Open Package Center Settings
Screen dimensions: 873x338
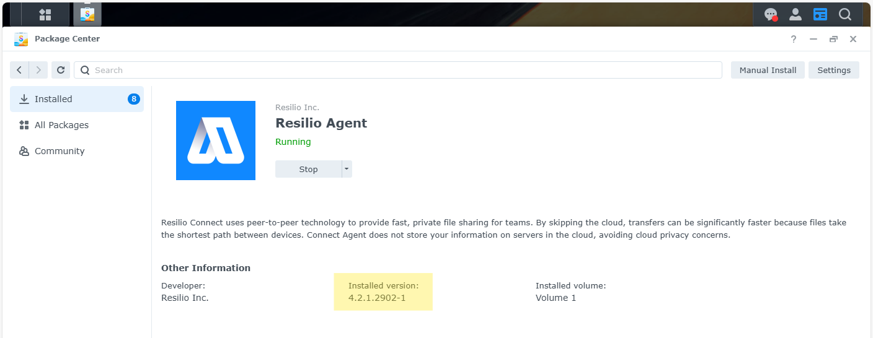[x=833, y=70]
